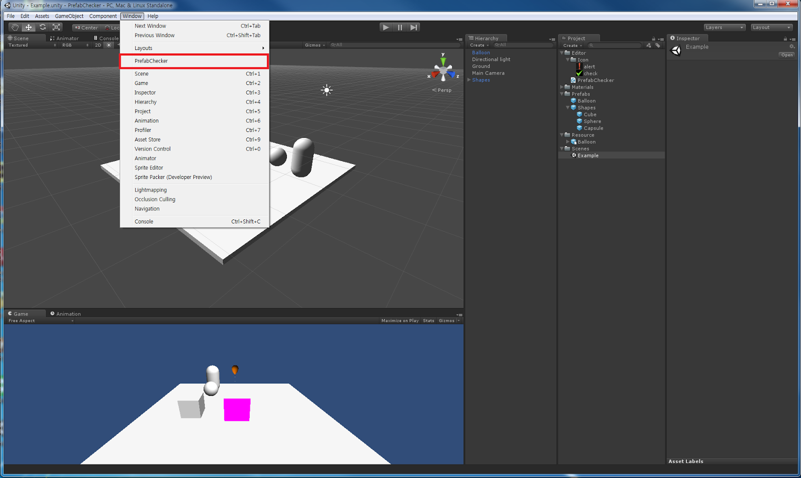Choose PrefabChecker from the Window menu
Image resolution: width=801 pixels, height=478 pixels.
pos(194,61)
